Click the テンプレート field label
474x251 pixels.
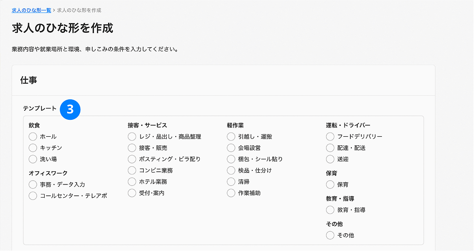click(x=40, y=108)
